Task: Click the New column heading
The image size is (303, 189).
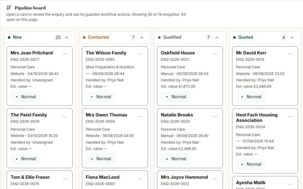Action: [x=17, y=37]
